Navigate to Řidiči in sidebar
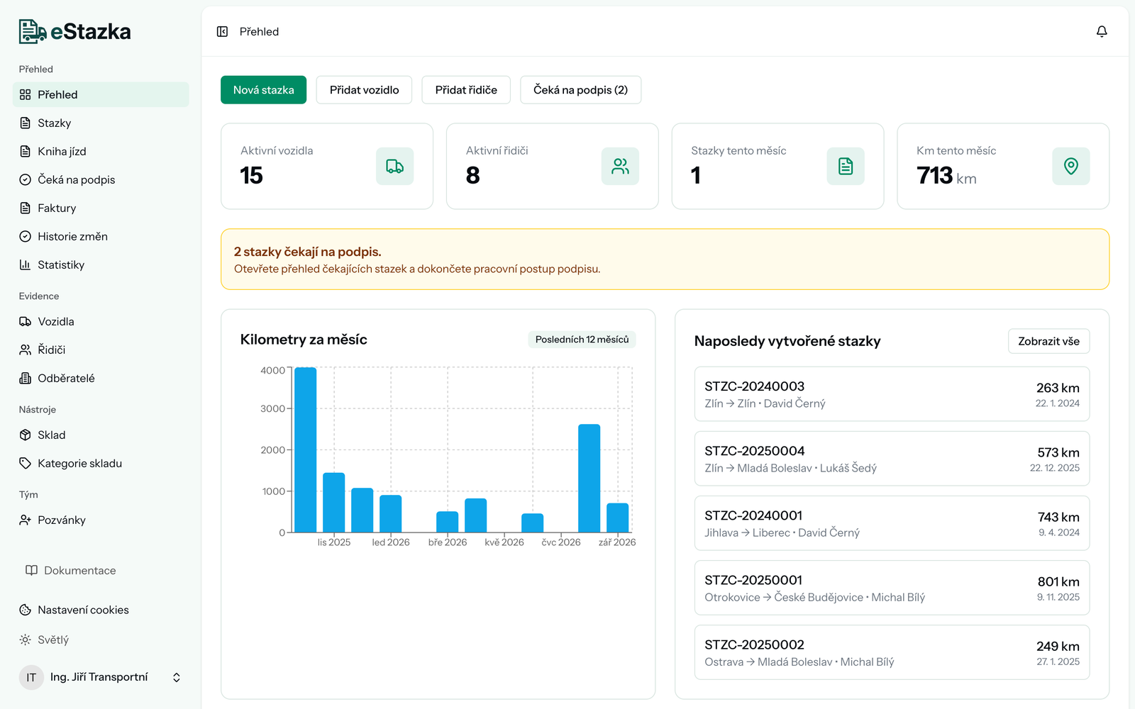The image size is (1135, 709). click(x=101, y=350)
